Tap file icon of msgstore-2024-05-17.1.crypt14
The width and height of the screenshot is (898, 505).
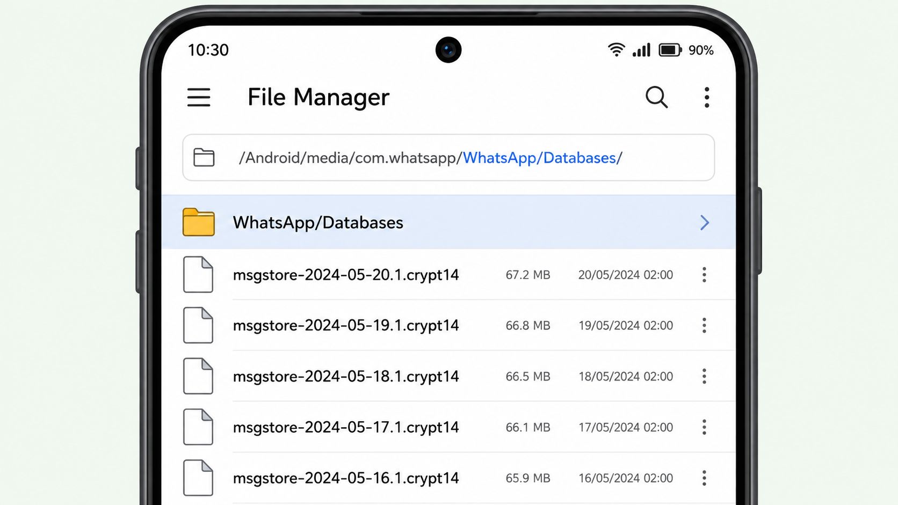(x=198, y=427)
